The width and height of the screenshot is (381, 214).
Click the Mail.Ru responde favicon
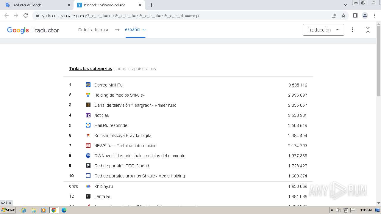tap(88, 125)
